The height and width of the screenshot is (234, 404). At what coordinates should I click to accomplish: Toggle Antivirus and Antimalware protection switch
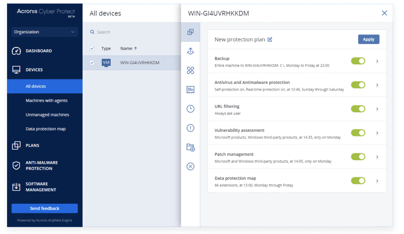[x=358, y=85]
